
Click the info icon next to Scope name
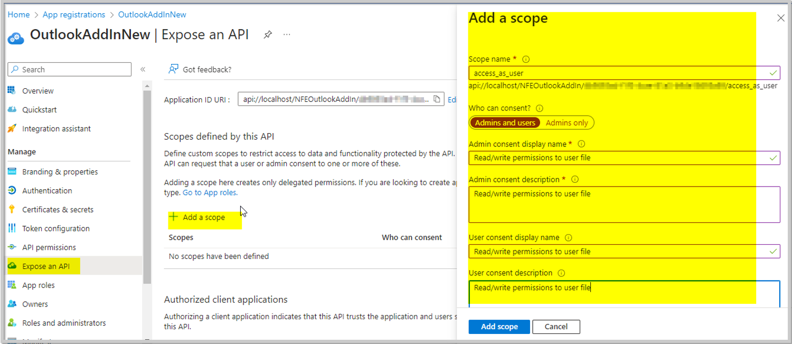click(x=526, y=60)
